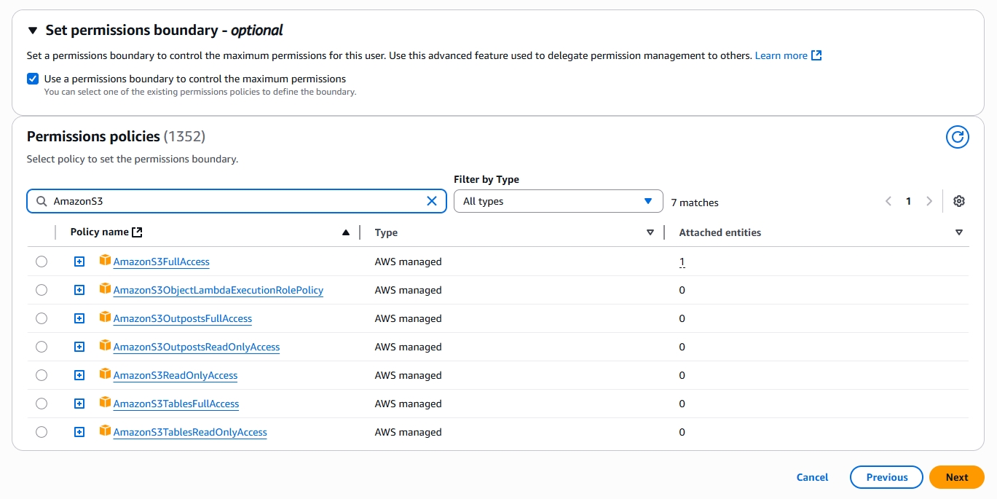The height and width of the screenshot is (499, 997).
Task: Select AmazonS3FullAccess radio button
Action: click(x=42, y=262)
